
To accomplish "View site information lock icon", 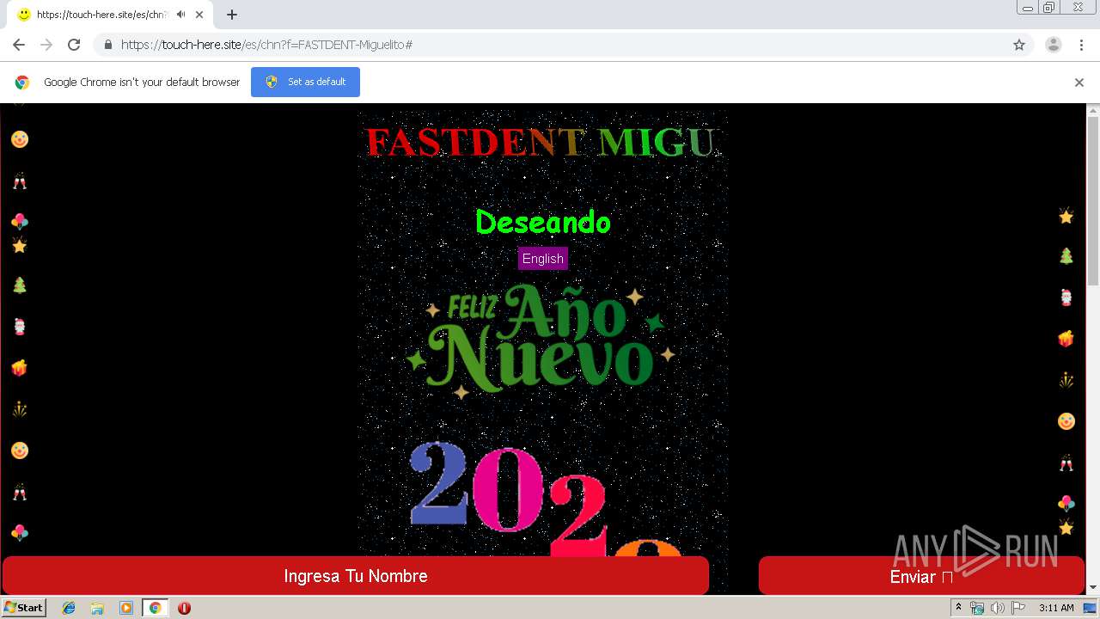I will coord(107,45).
